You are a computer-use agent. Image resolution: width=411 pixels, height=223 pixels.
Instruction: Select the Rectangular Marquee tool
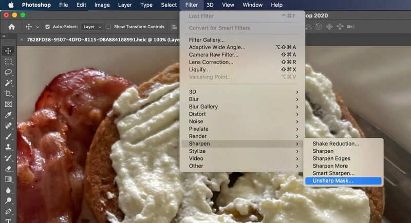(8, 62)
